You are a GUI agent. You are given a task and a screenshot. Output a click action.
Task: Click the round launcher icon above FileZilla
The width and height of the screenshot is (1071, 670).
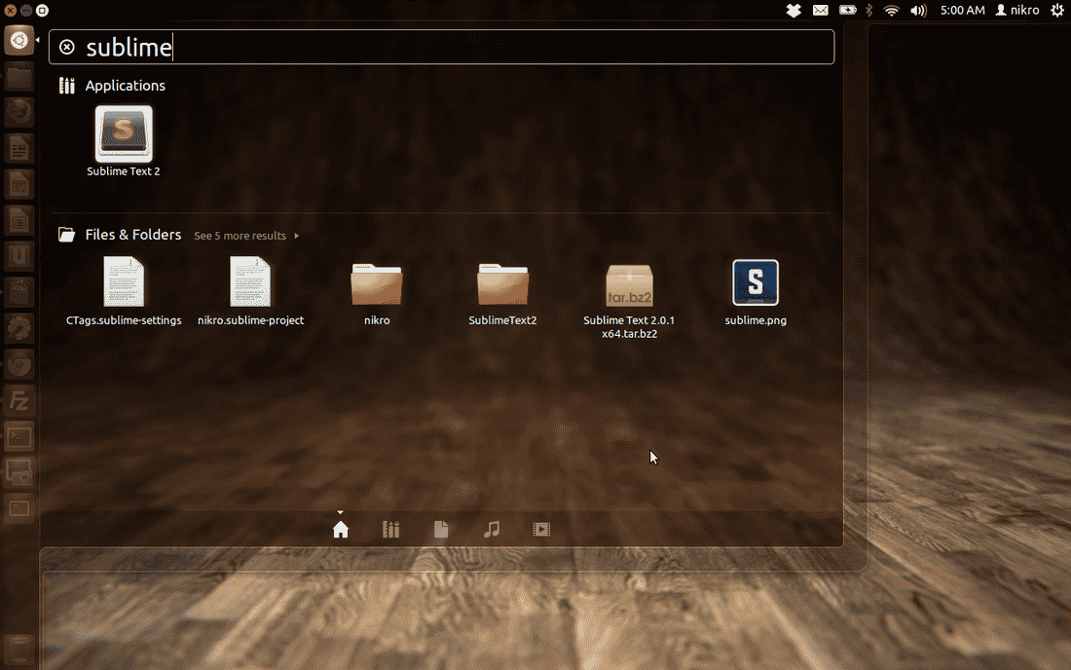(19, 365)
